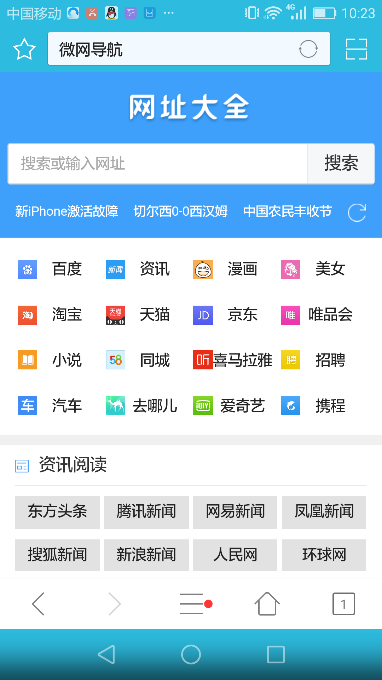382x680 pixels.
Task: Open the QR code scanner icon
Action: 357,49
